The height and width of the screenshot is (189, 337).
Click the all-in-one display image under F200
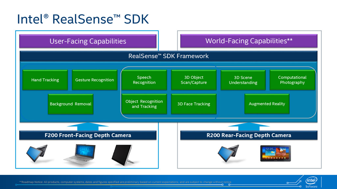click(x=122, y=155)
